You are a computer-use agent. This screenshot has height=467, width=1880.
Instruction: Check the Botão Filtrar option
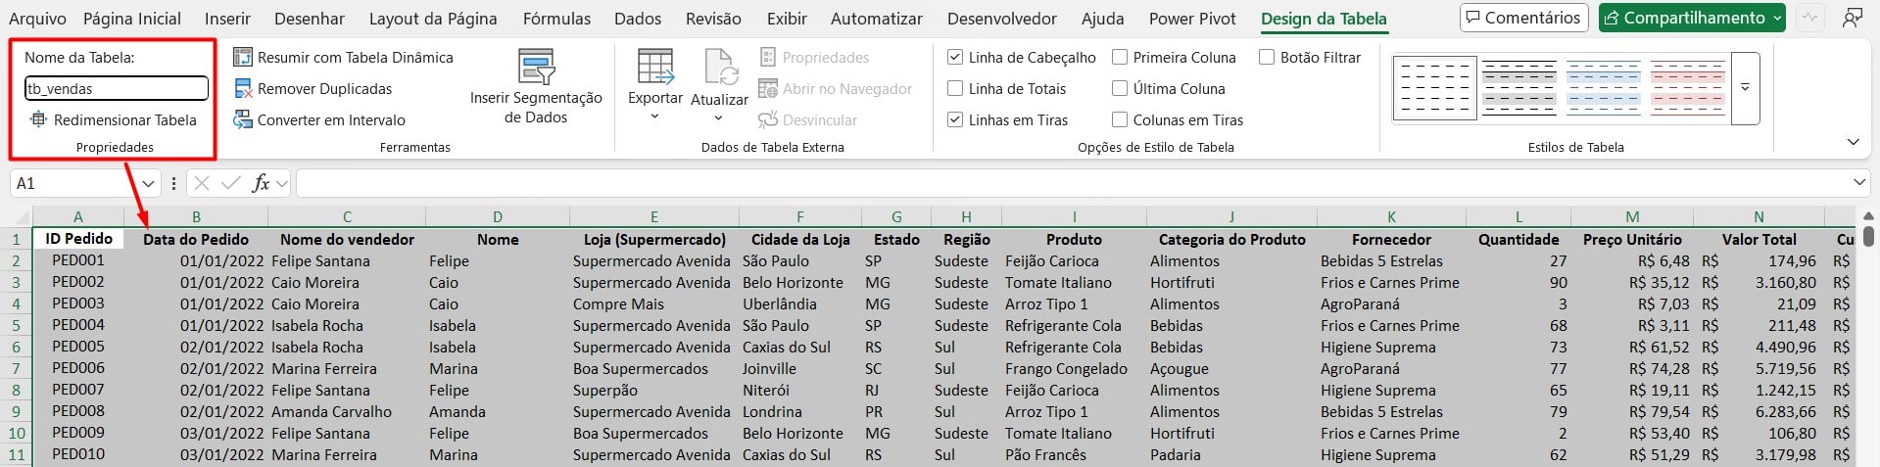(1267, 58)
